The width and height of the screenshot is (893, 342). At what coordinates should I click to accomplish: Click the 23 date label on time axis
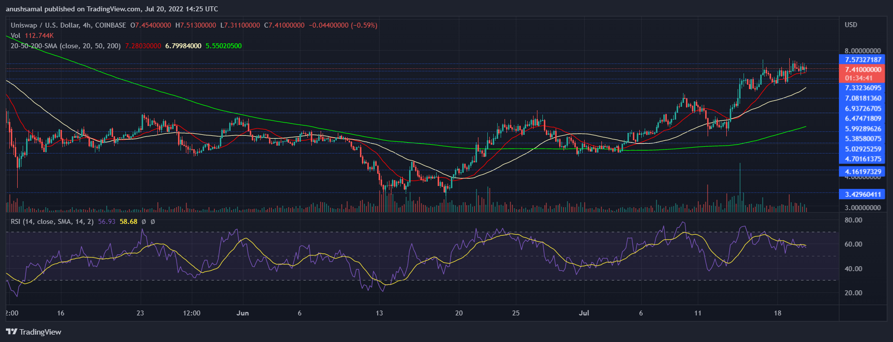140,313
